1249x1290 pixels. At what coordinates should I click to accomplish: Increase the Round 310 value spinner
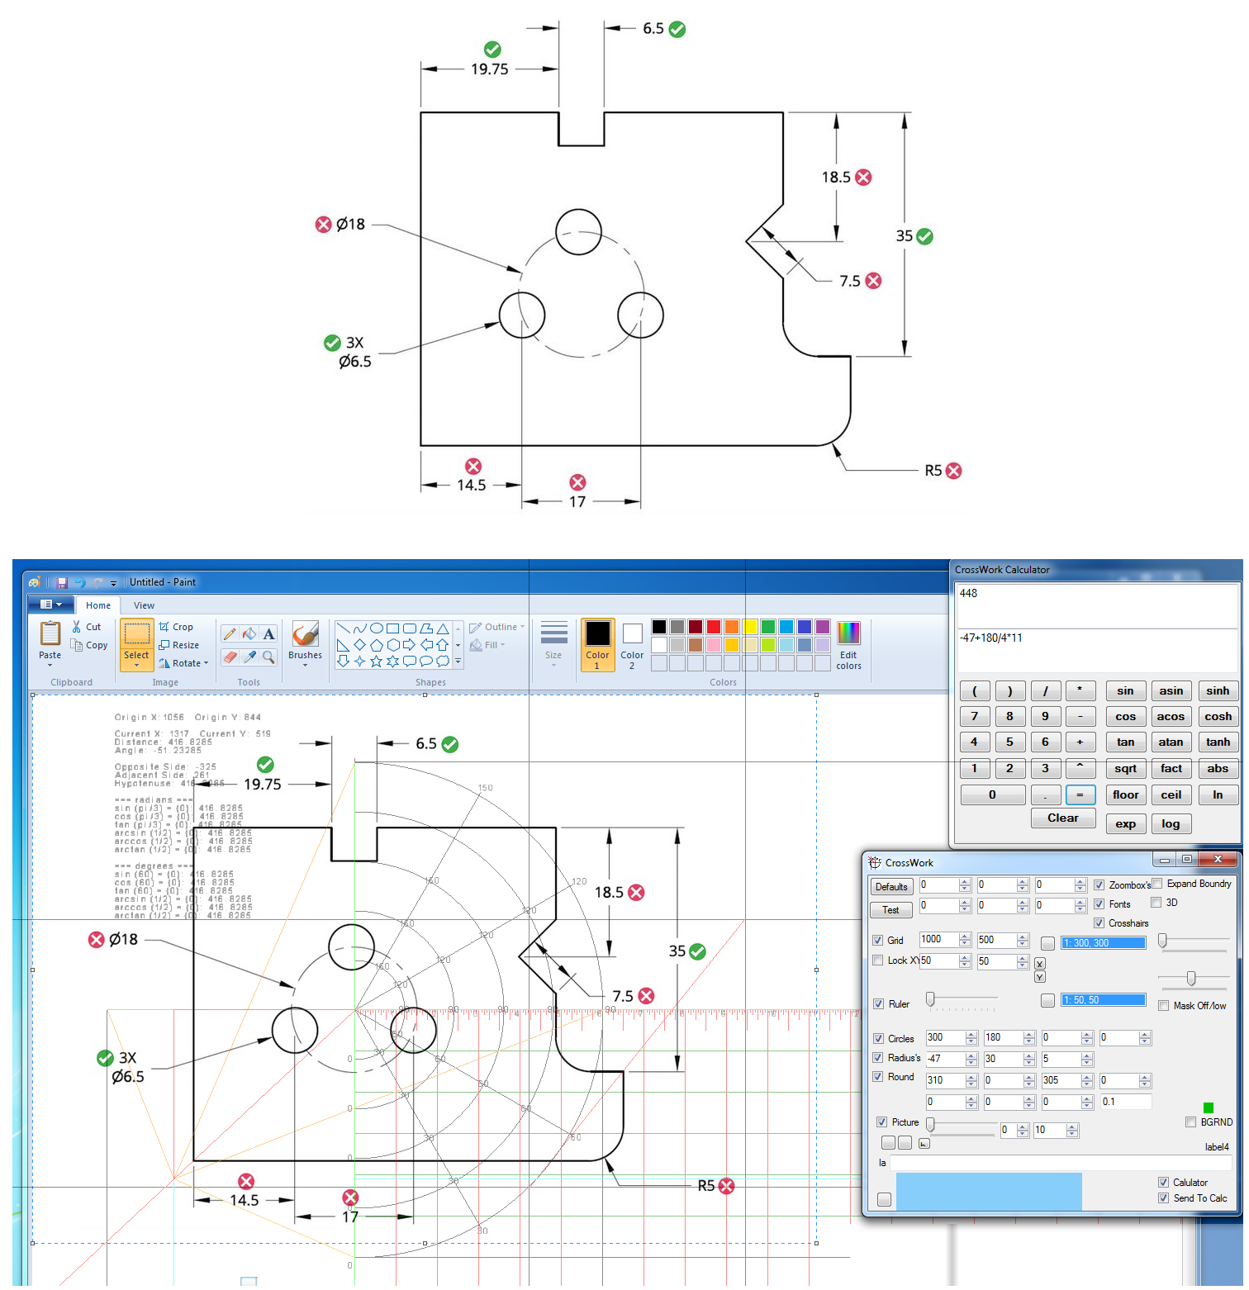[x=971, y=1078]
